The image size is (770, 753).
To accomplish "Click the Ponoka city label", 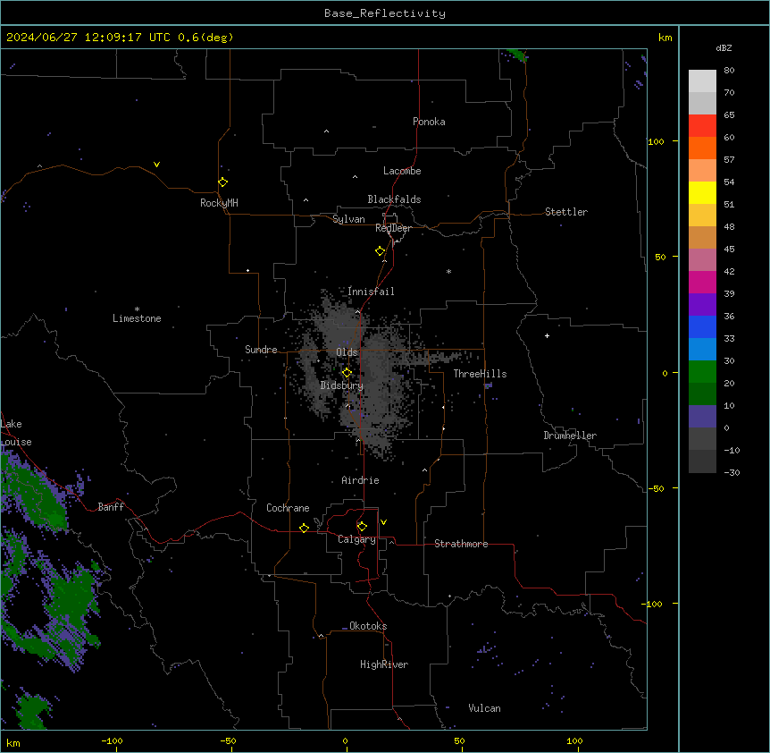I will coord(429,122).
